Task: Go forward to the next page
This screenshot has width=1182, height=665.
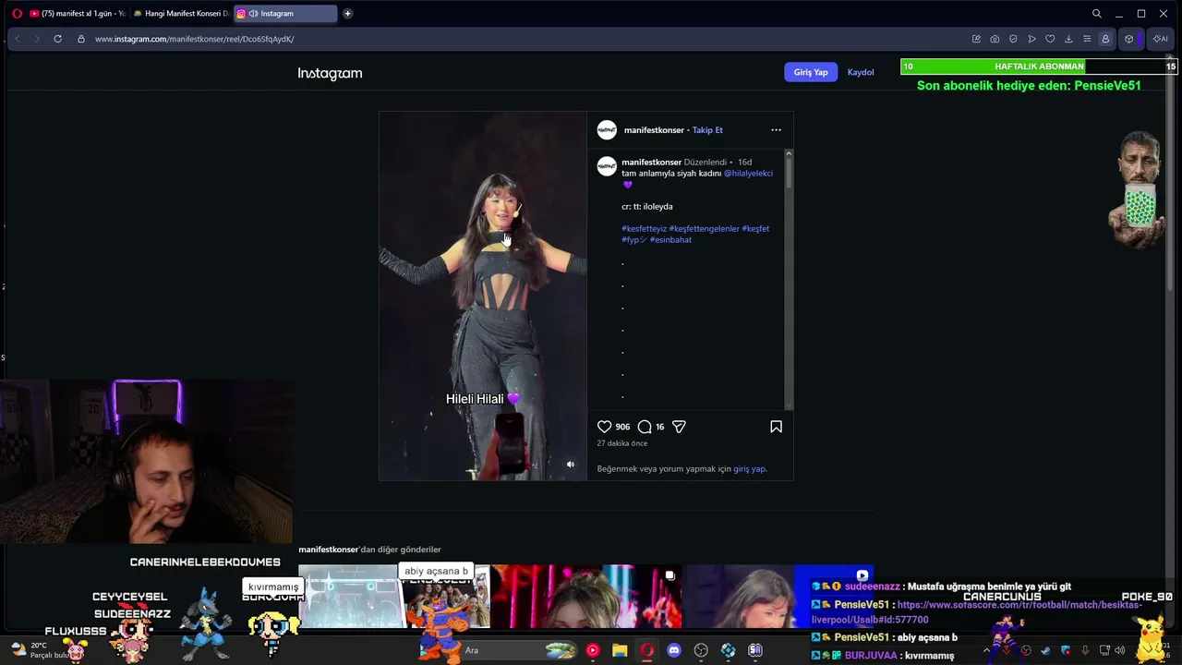Action: click(37, 39)
